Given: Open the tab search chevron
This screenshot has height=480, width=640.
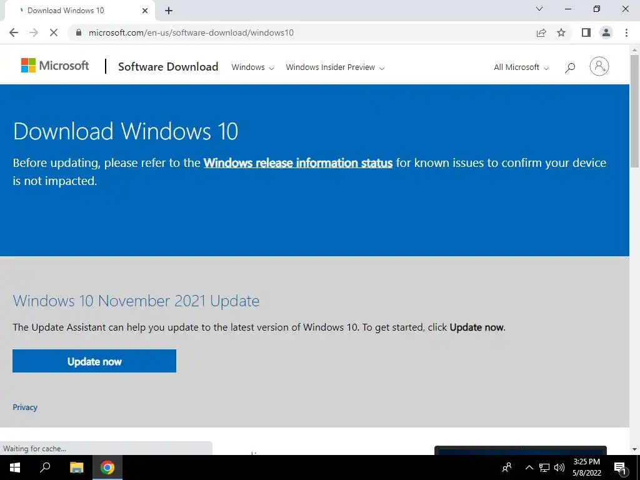Looking at the screenshot, I should click(539, 9).
